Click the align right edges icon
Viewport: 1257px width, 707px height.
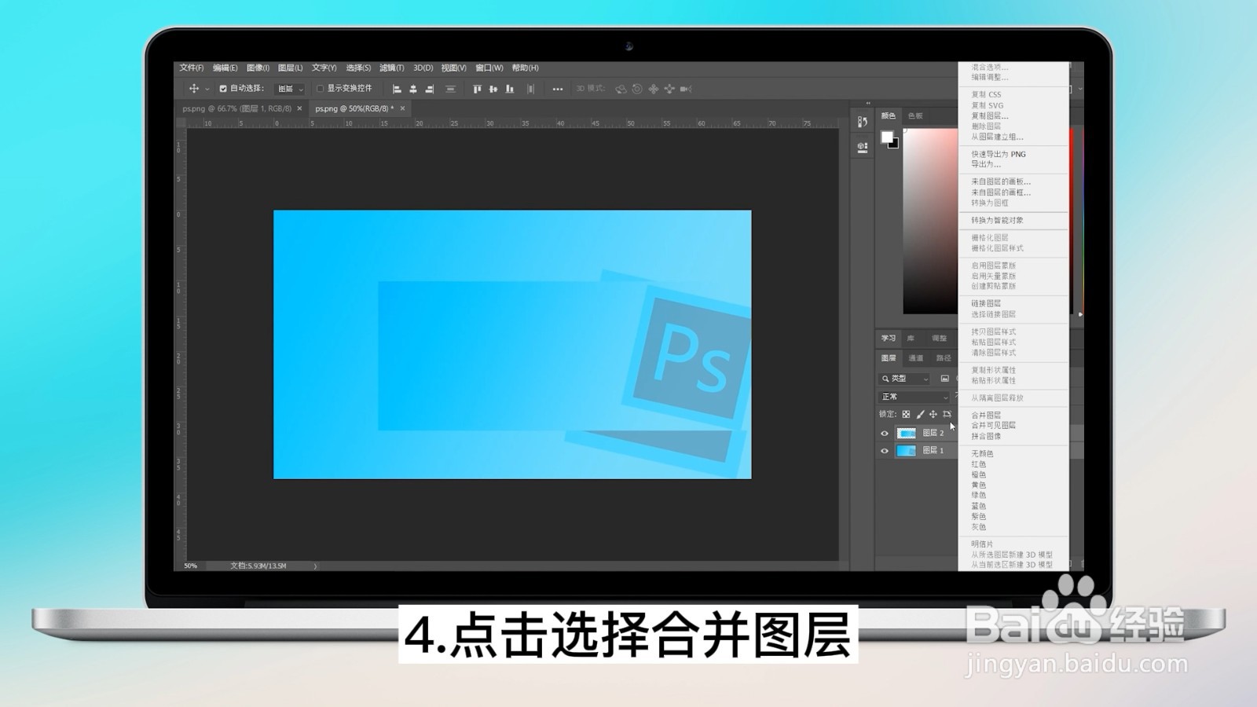click(429, 90)
